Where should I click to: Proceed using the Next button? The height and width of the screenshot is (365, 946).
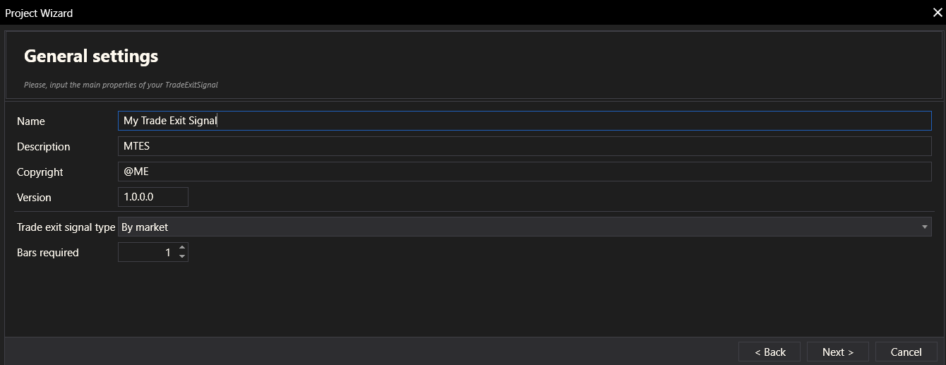pos(838,352)
